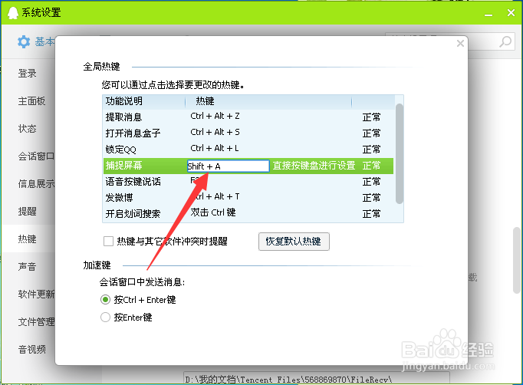Viewport: 523px width, 385px height.
Task: Select the 打开消息盒子 hotkey row
Action: coord(248,133)
